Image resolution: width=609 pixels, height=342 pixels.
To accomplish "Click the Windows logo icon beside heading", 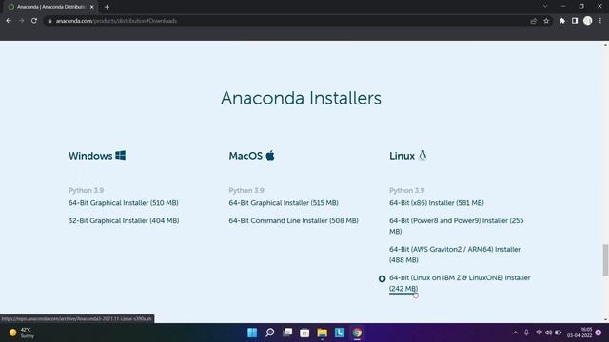I will (x=121, y=155).
